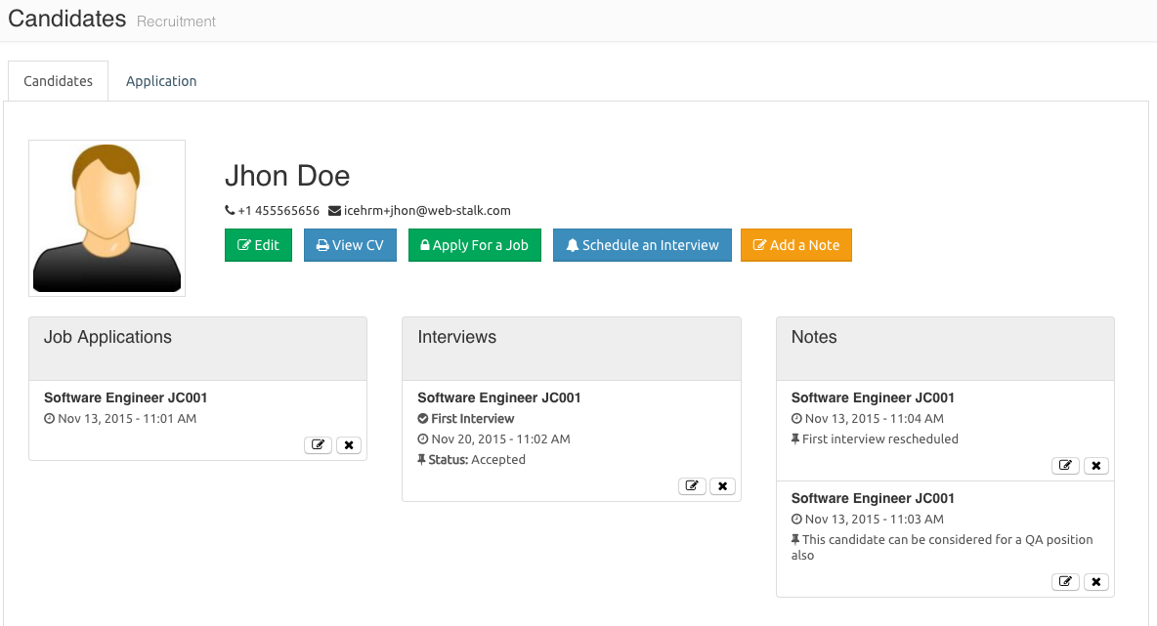Viewport: 1157px width, 626px height.
Task: Click Apply For a Job button
Action: (474, 245)
